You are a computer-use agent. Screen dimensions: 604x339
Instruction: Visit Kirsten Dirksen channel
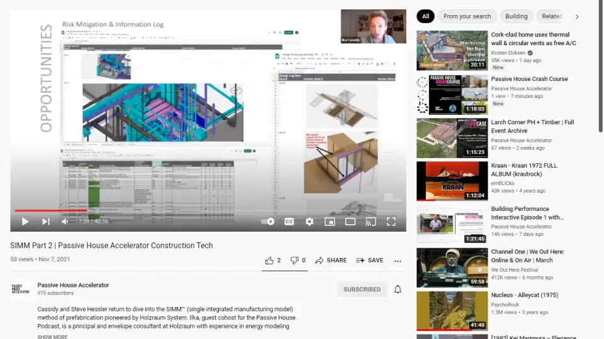coord(508,53)
